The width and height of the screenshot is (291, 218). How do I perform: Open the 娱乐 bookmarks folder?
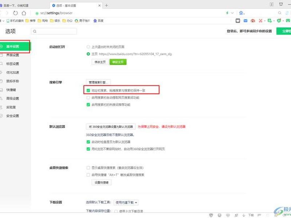[x=55, y=21]
